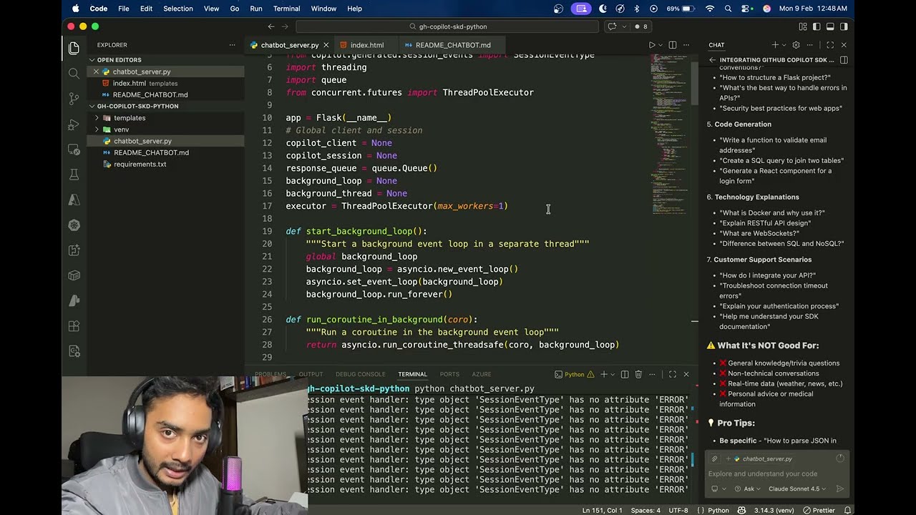This screenshot has width=916, height=515.
Task: Click UTF-8 encoding in status bar
Action: [678, 511]
